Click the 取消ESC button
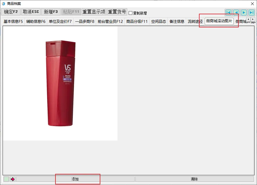The height and width of the screenshot is (185, 257). 31,12
